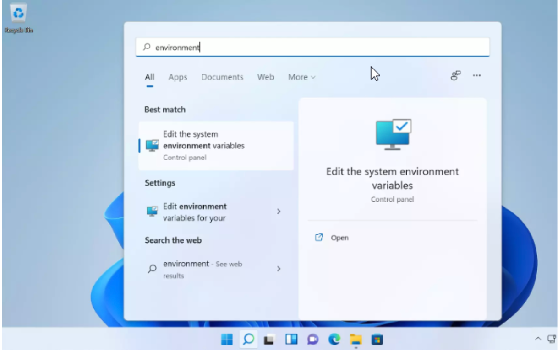Select the All tab
The image size is (558, 350).
149,77
